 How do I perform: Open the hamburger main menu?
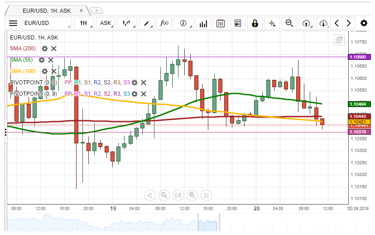click(x=13, y=23)
